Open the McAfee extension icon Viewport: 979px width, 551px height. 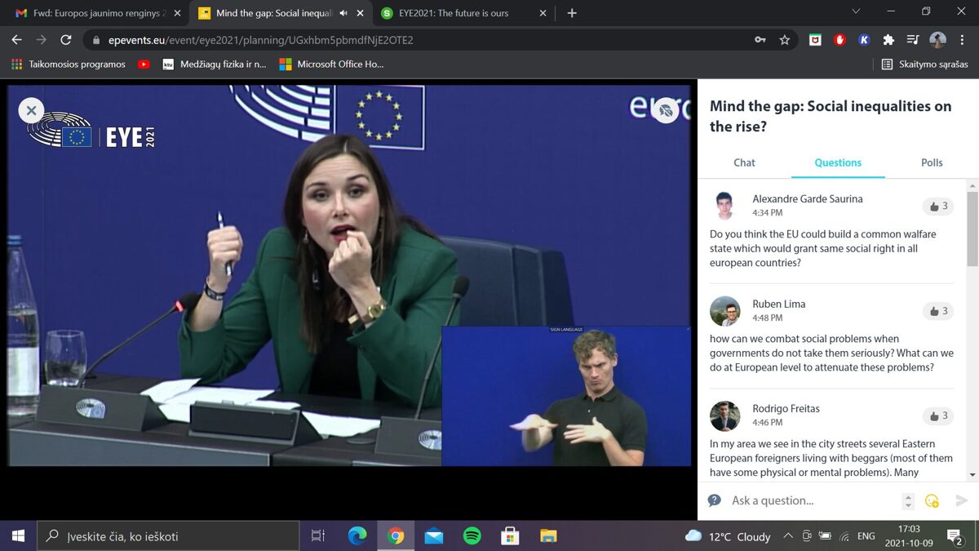[814, 39]
